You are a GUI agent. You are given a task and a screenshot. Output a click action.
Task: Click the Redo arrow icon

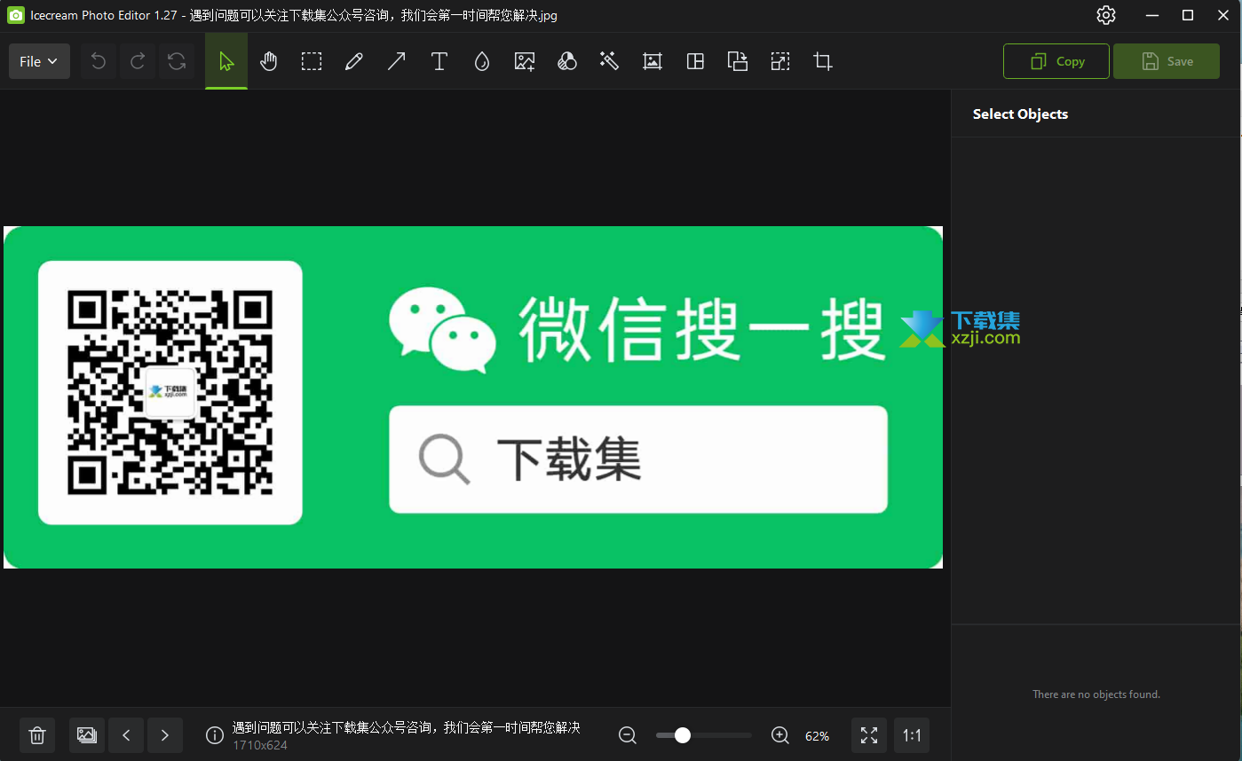[x=138, y=61]
